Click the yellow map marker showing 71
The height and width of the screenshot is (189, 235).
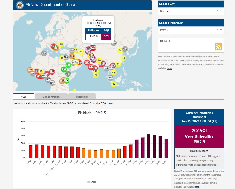96,75
